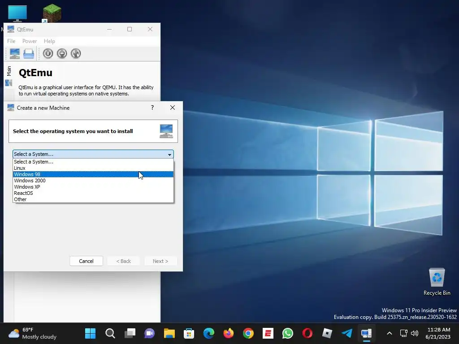Minimize the QtEmu window
This screenshot has width=459, height=344.
point(109,29)
